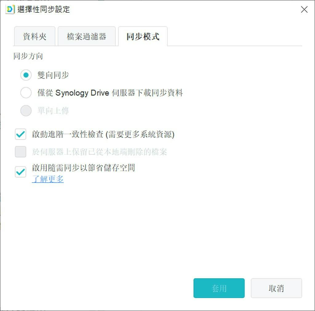Viewport: 315px width, 311px height.
Task: Click the 取消 button
Action: [276, 288]
